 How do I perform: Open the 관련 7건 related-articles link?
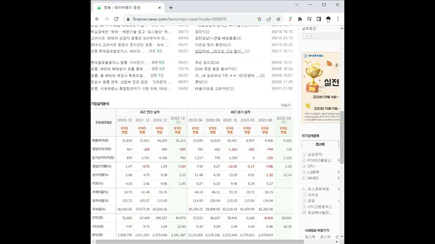point(156,75)
